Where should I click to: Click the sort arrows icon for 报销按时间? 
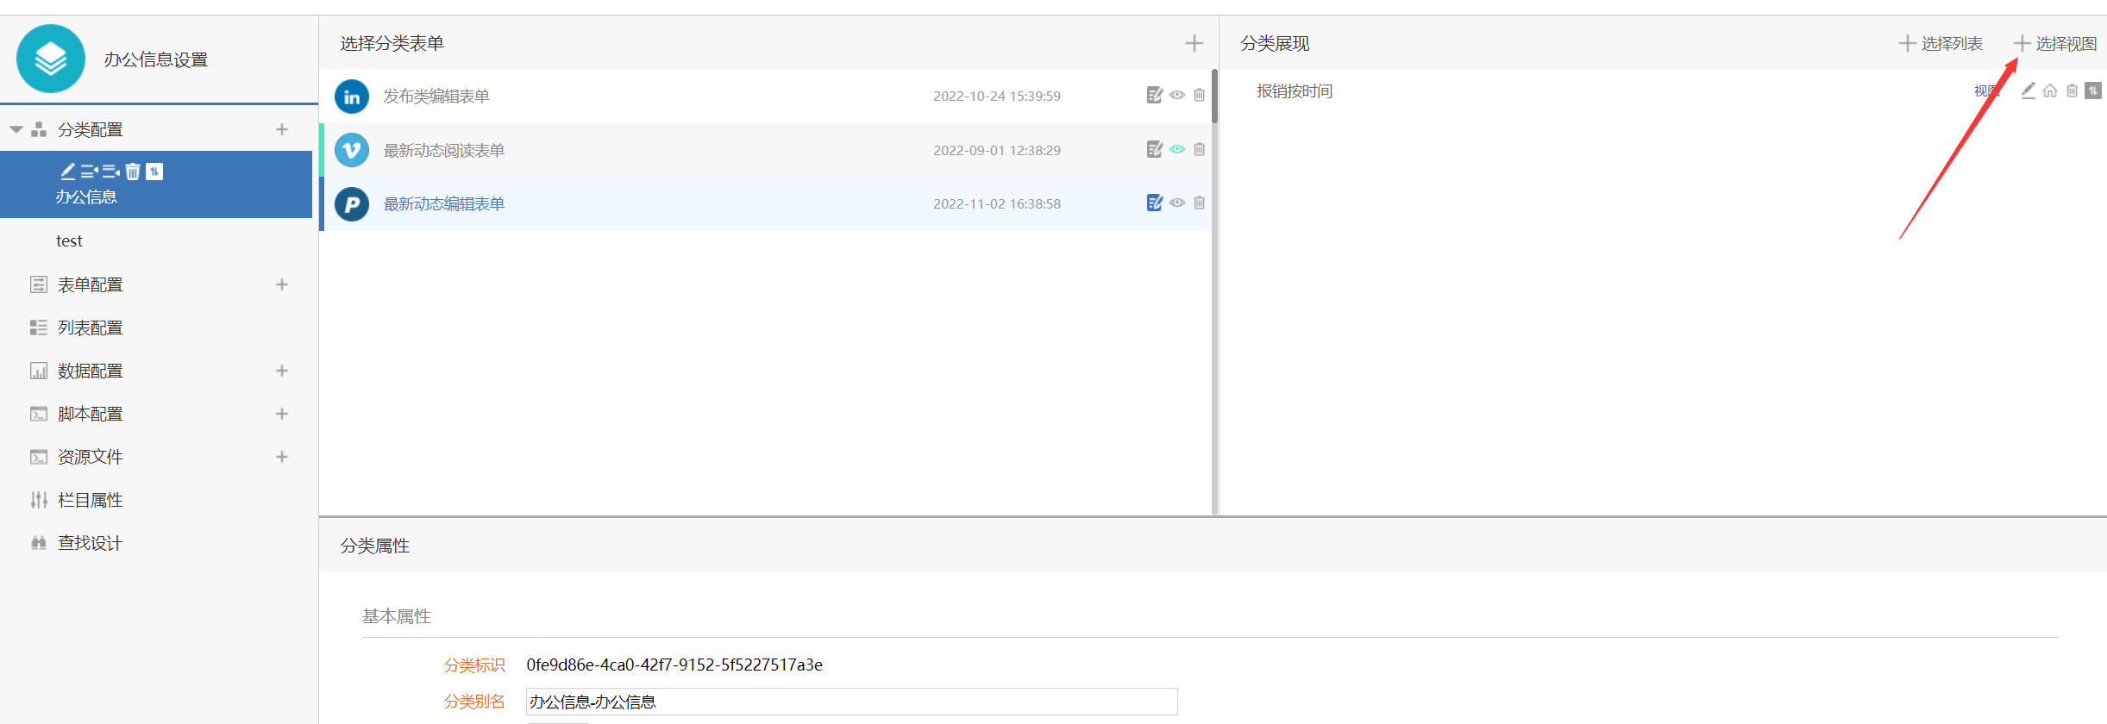point(2093,90)
